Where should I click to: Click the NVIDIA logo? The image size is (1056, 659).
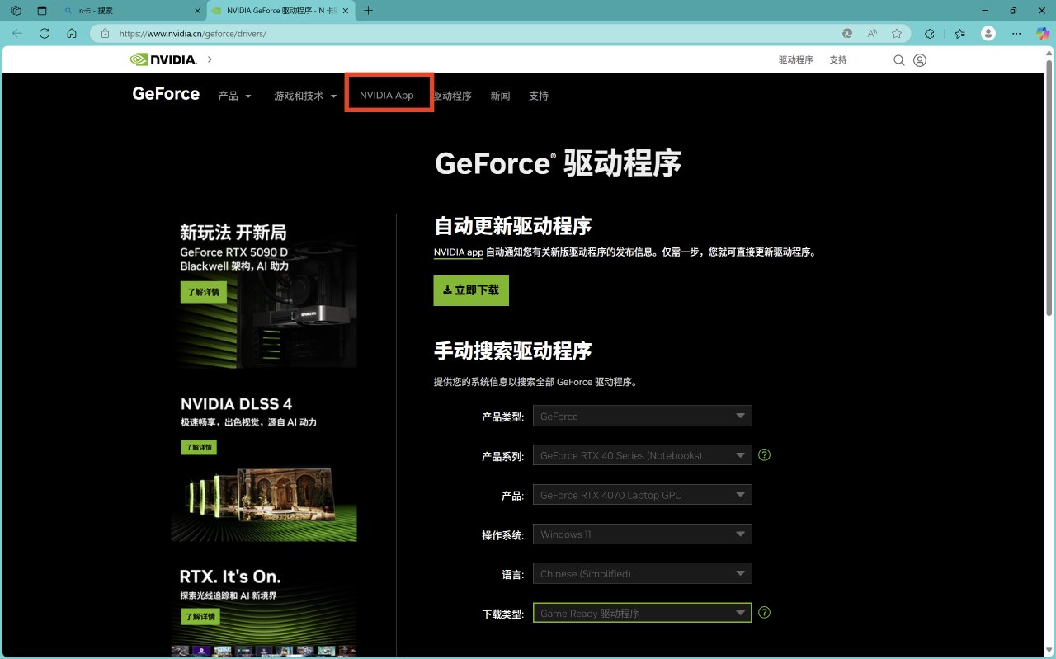[x=163, y=59]
